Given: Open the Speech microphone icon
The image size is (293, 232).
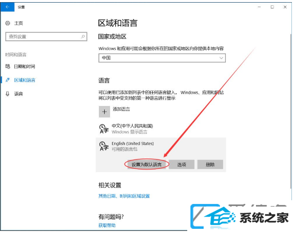Looking at the screenshot, I should pyautogui.click(x=7, y=94).
